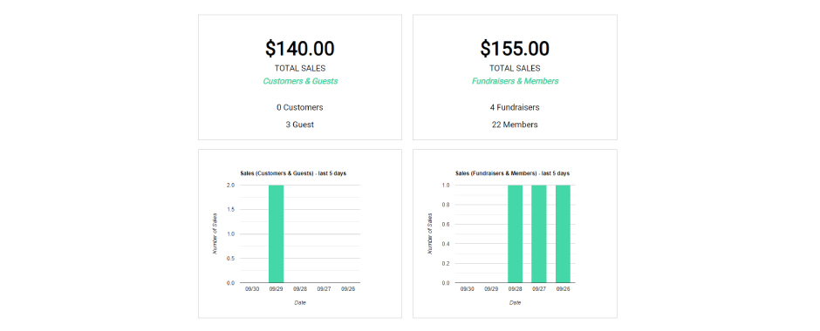Click TOTAL SALES label under $140.00
Screen dimensions: 820x331
tap(300, 69)
